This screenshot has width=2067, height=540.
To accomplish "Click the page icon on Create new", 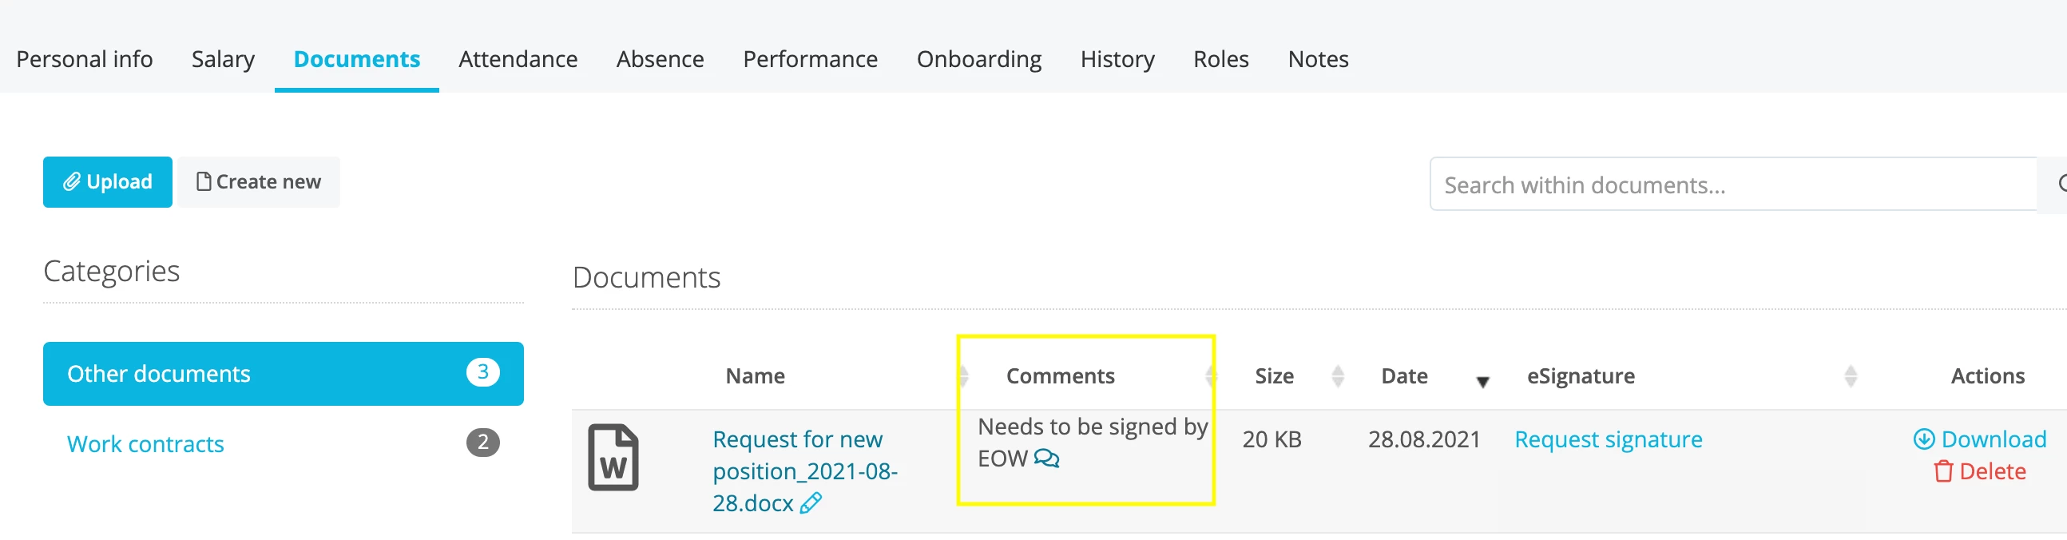I will pyautogui.click(x=204, y=181).
